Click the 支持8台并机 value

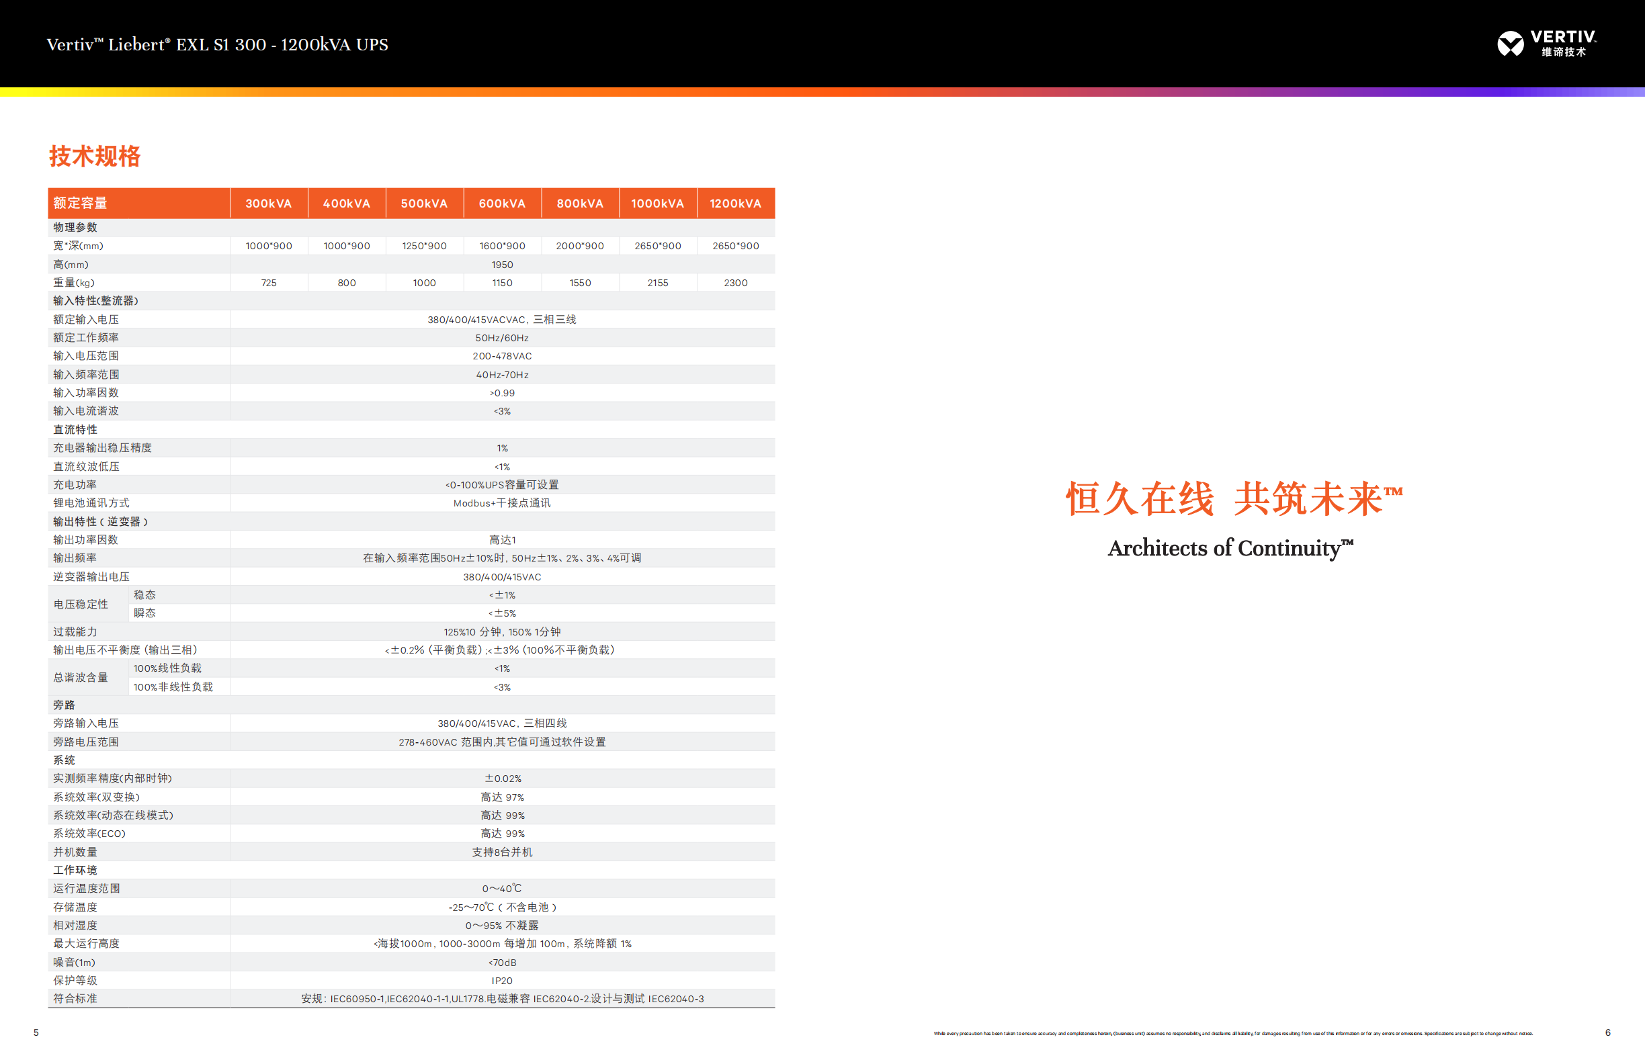tap(503, 852)
